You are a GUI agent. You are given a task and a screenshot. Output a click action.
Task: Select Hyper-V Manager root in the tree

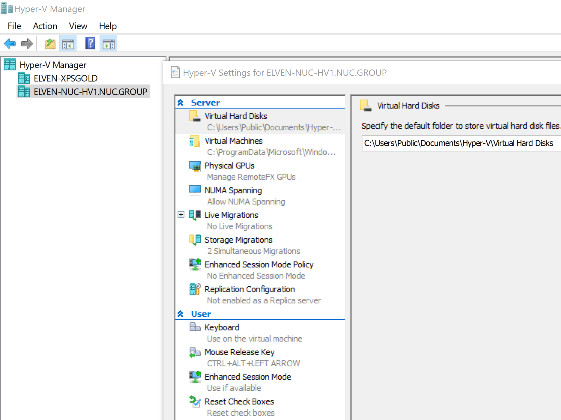[x=53, y=65]
